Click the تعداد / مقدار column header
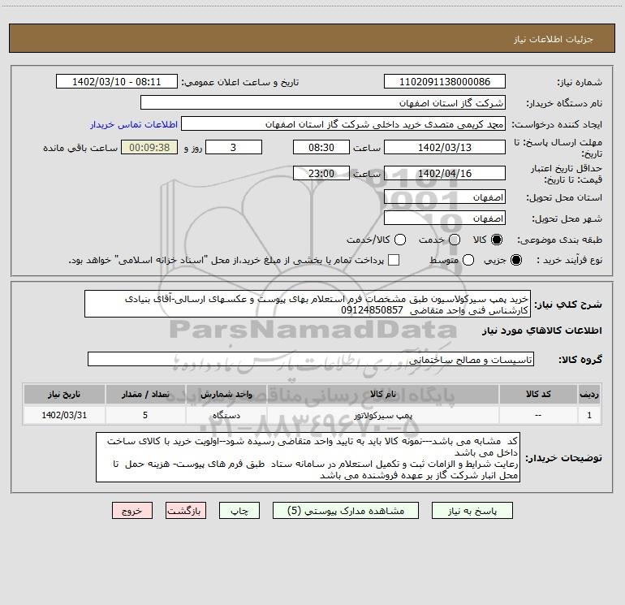Screen dimensions: 625x605 pos(145,394)
